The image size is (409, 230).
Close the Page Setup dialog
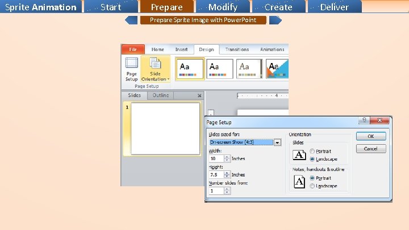tap(379, 120)
